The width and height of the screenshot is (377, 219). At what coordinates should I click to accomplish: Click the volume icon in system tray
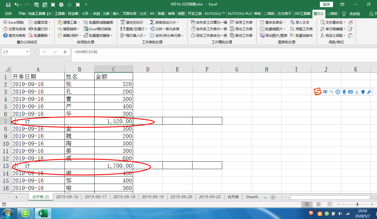[x=340, y=213]
